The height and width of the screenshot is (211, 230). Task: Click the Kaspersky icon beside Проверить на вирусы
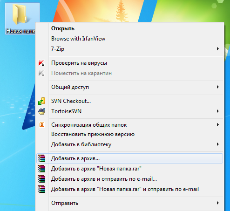41,63
